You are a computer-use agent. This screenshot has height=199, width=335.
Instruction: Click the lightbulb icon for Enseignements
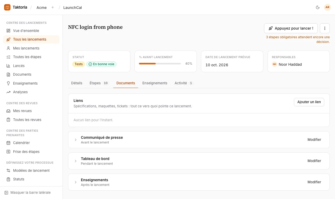coord(8,83)
